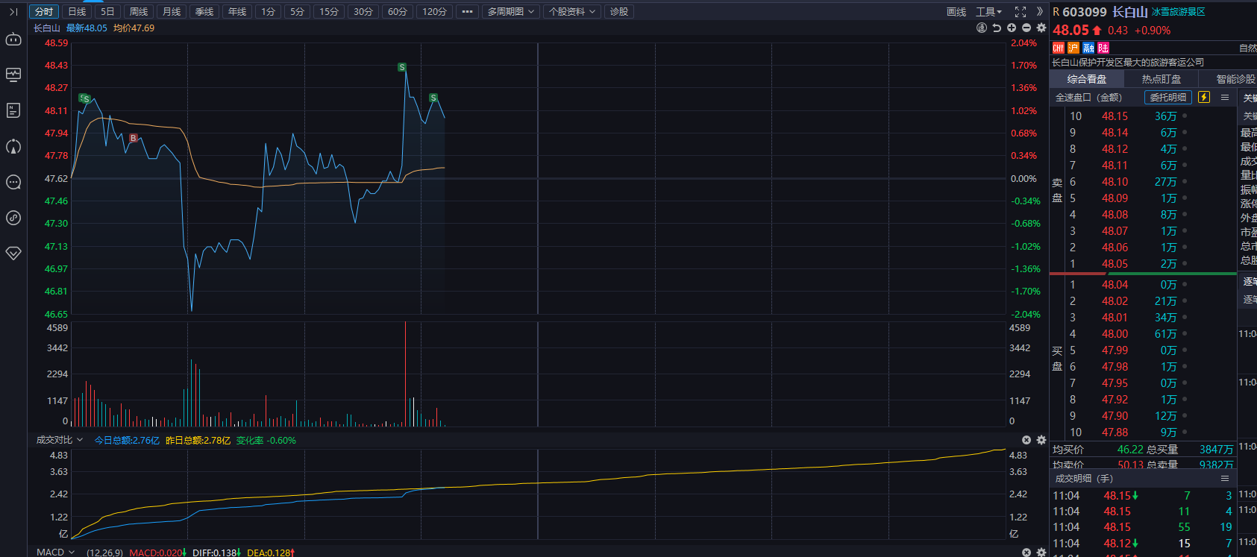Close the volume comparison sub-chart panel

point(1026,441)
